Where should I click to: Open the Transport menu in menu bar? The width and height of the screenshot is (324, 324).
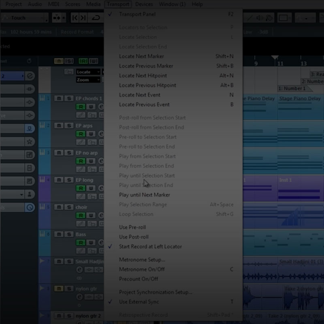(x=118, y=4)
